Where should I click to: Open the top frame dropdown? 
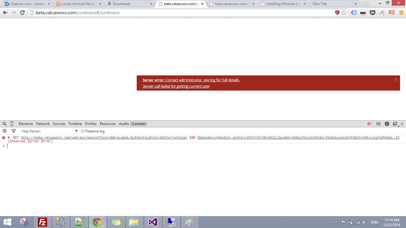(x=49, y=131)
